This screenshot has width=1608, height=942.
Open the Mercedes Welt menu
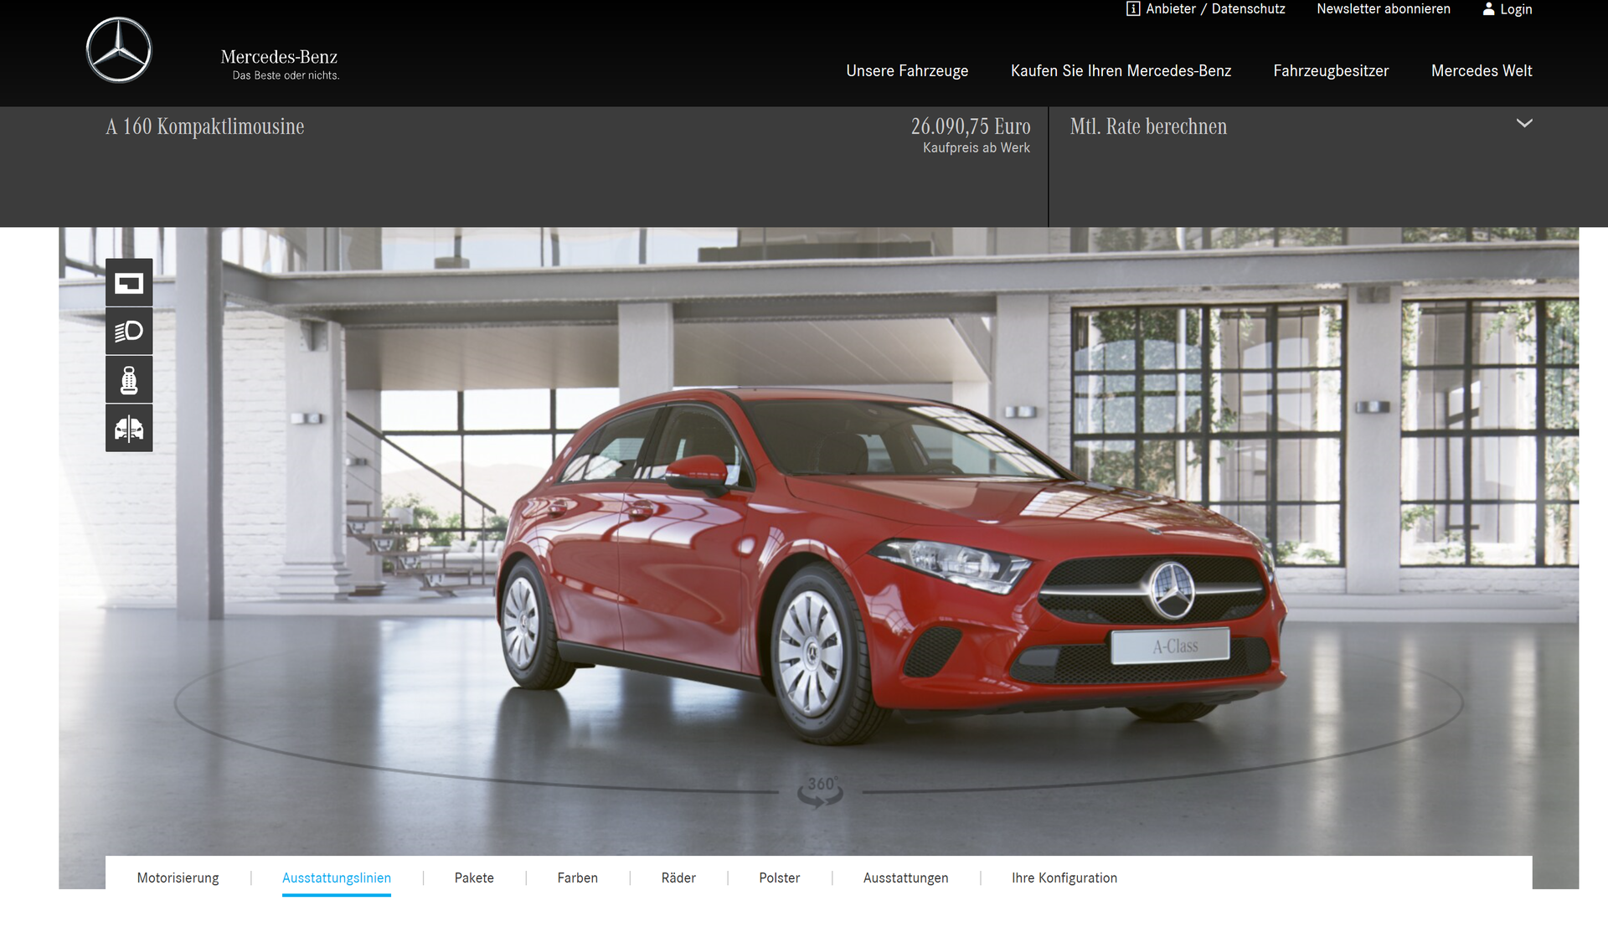(x=1482, y=71)
